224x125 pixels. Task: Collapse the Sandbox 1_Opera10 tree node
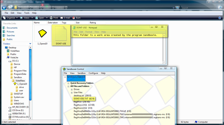pos(65,77)
